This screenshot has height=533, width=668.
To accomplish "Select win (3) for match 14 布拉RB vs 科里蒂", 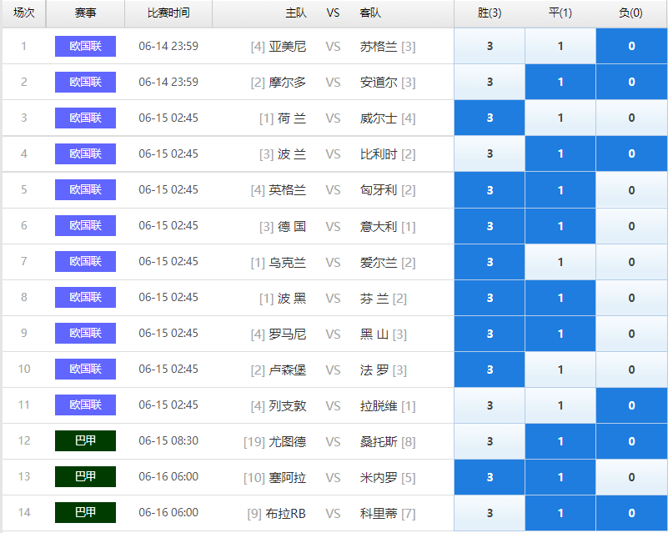I will coord(490,513).
